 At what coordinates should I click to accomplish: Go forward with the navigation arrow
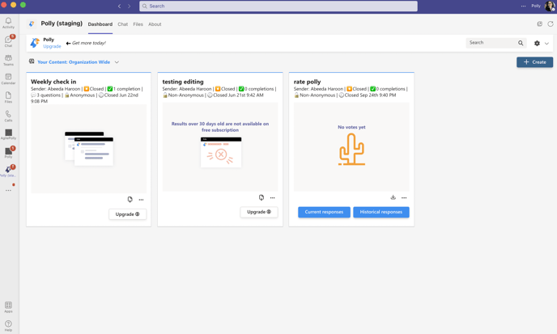tap(130, 6)
